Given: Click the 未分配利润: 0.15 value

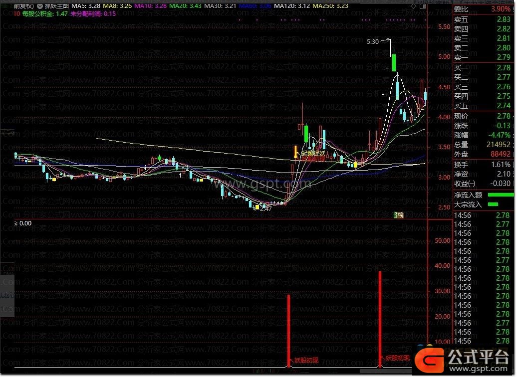Looking at the screenshot, I should coord(93,14).
